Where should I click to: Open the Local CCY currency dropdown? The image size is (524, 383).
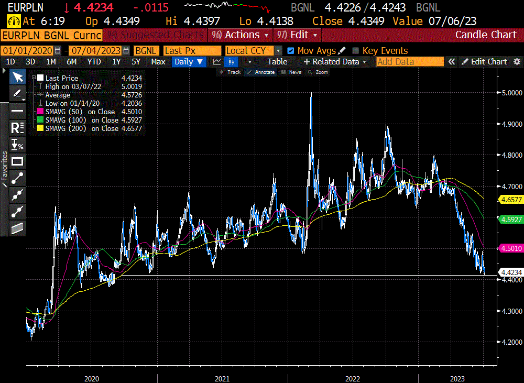(x=278, y=51)
